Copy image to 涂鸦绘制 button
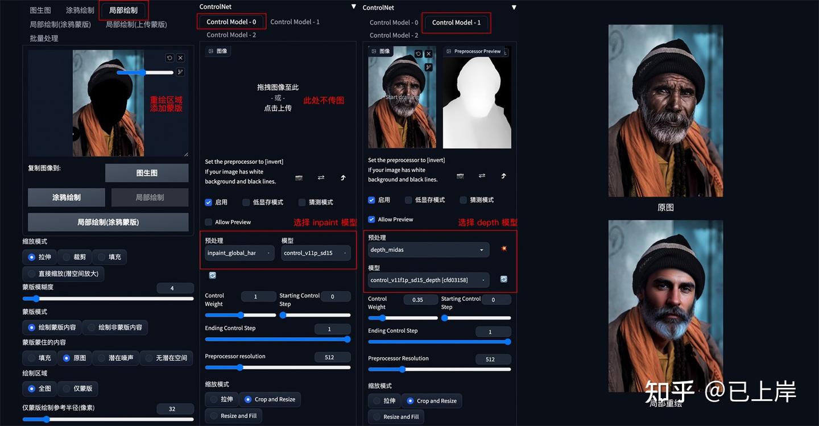The height and width of the screenshot is (426, 819). (67, 197)
